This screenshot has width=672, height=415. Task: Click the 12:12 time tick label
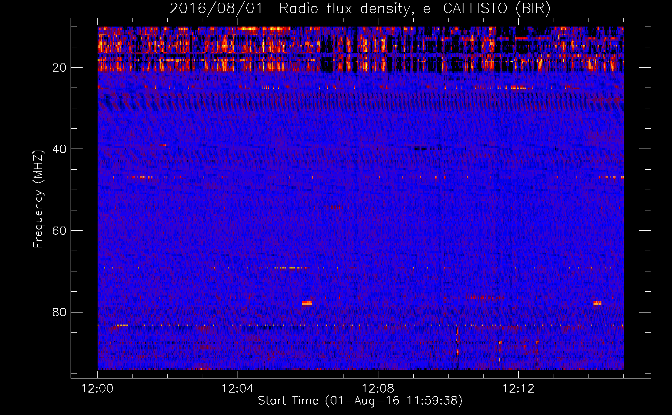[x=518, y=389]
